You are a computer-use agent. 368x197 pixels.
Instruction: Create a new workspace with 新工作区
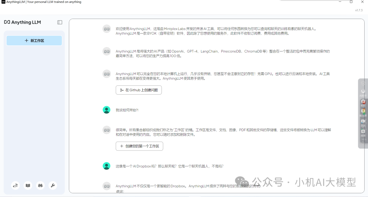[34, 41]
